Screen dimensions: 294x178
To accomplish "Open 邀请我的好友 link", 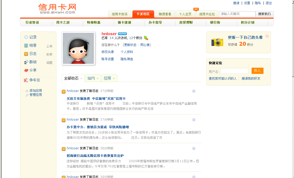I will click(251, 79).
